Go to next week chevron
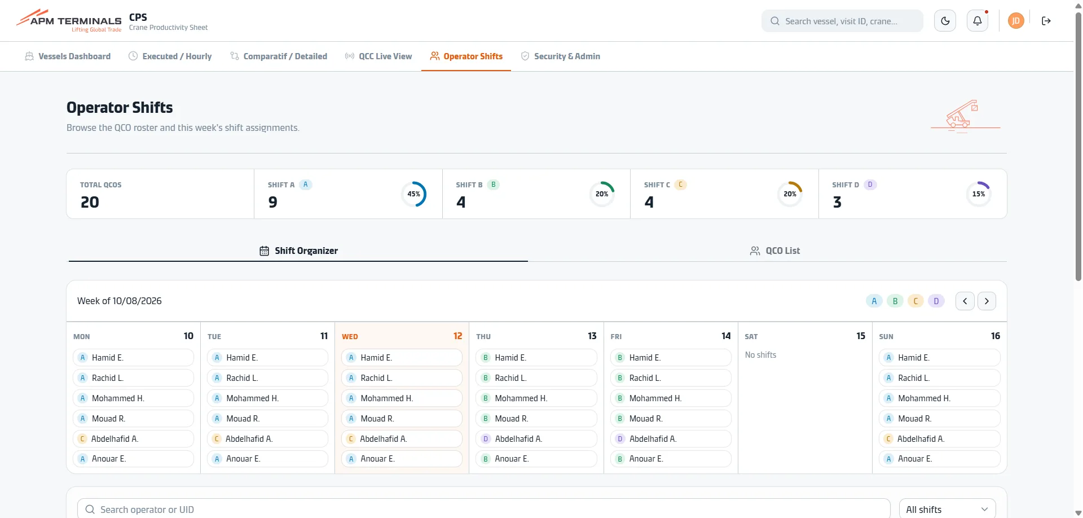The width and height of the screenshot is (1083, 518). coord(987,301)
